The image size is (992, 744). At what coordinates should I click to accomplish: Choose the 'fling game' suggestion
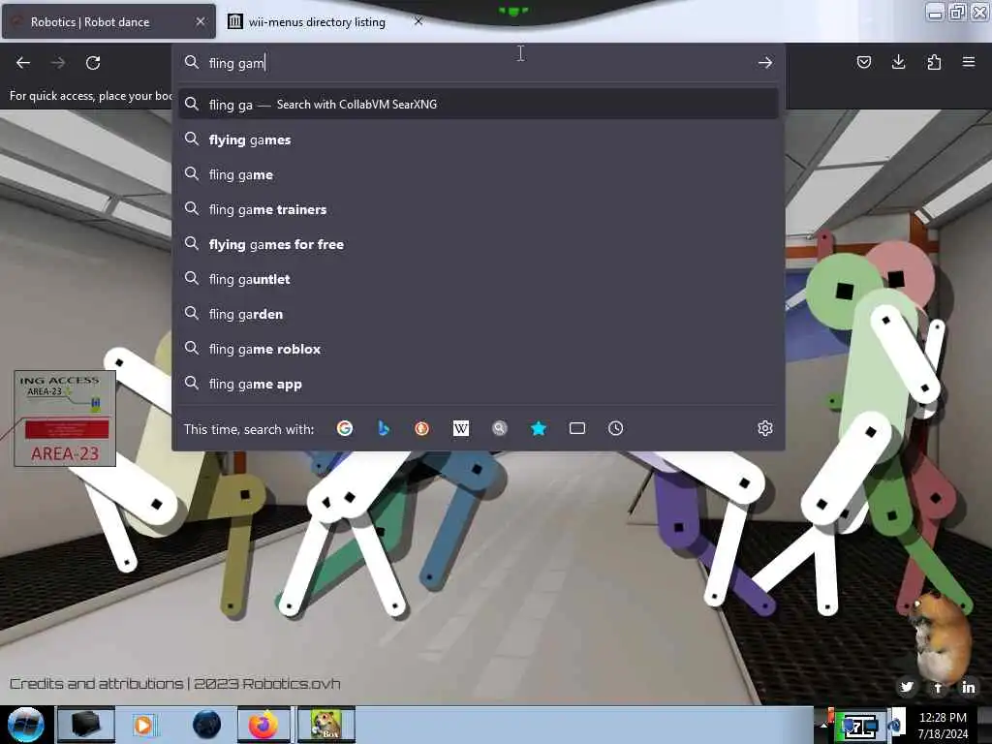tap(479, 174)
